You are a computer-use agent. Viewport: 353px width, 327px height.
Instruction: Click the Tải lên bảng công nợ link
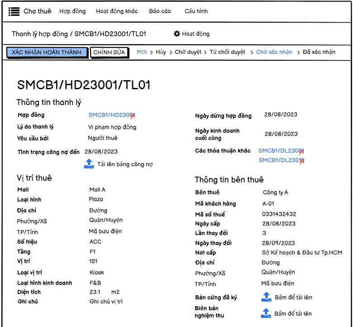[x=125, y=164]
